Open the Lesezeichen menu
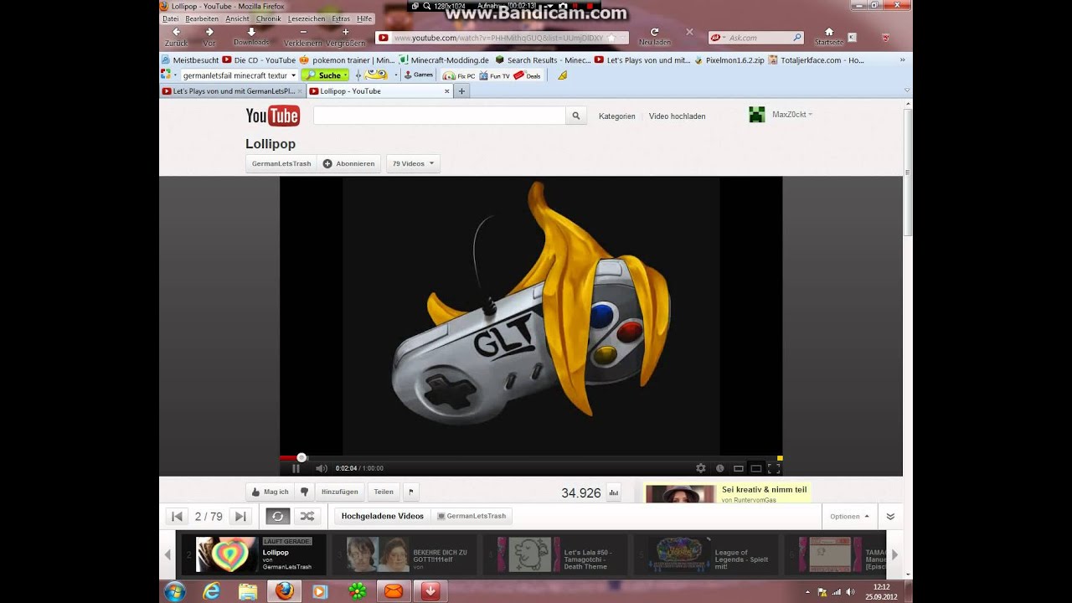This screenshot has width=1072, height=603. pyautogui.click(x=307, y=18)
